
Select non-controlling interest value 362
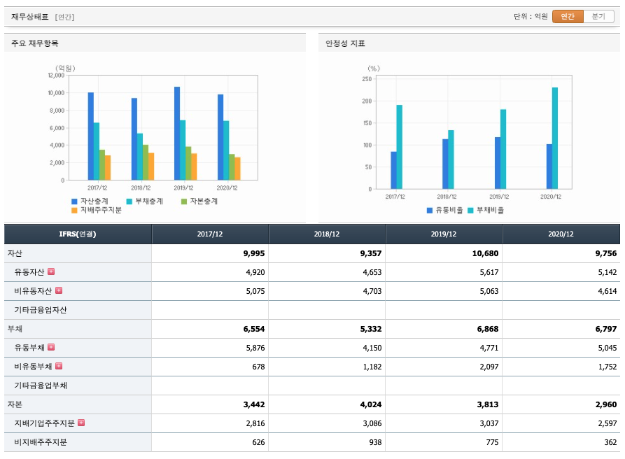pyautogui.click(x=610, y=442)
